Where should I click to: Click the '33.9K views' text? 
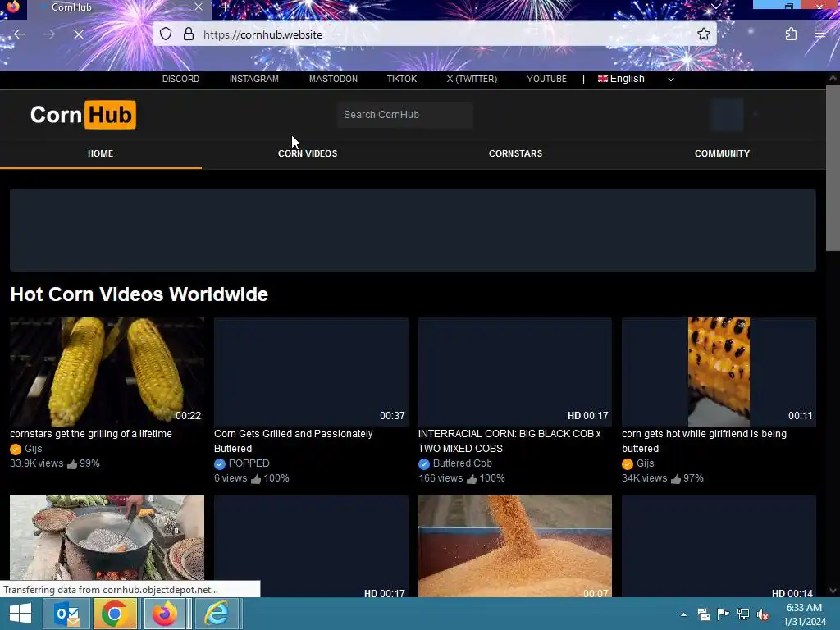tap(36, 463)
